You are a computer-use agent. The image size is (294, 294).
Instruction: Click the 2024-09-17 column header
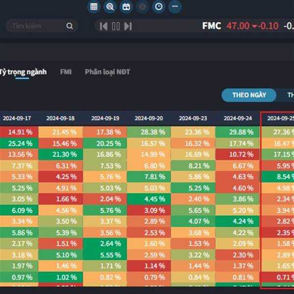(17, 118)
